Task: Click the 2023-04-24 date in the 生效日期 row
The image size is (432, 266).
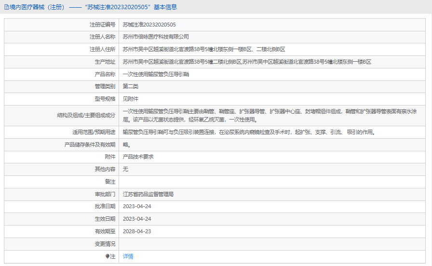Action: pos(137,219)
